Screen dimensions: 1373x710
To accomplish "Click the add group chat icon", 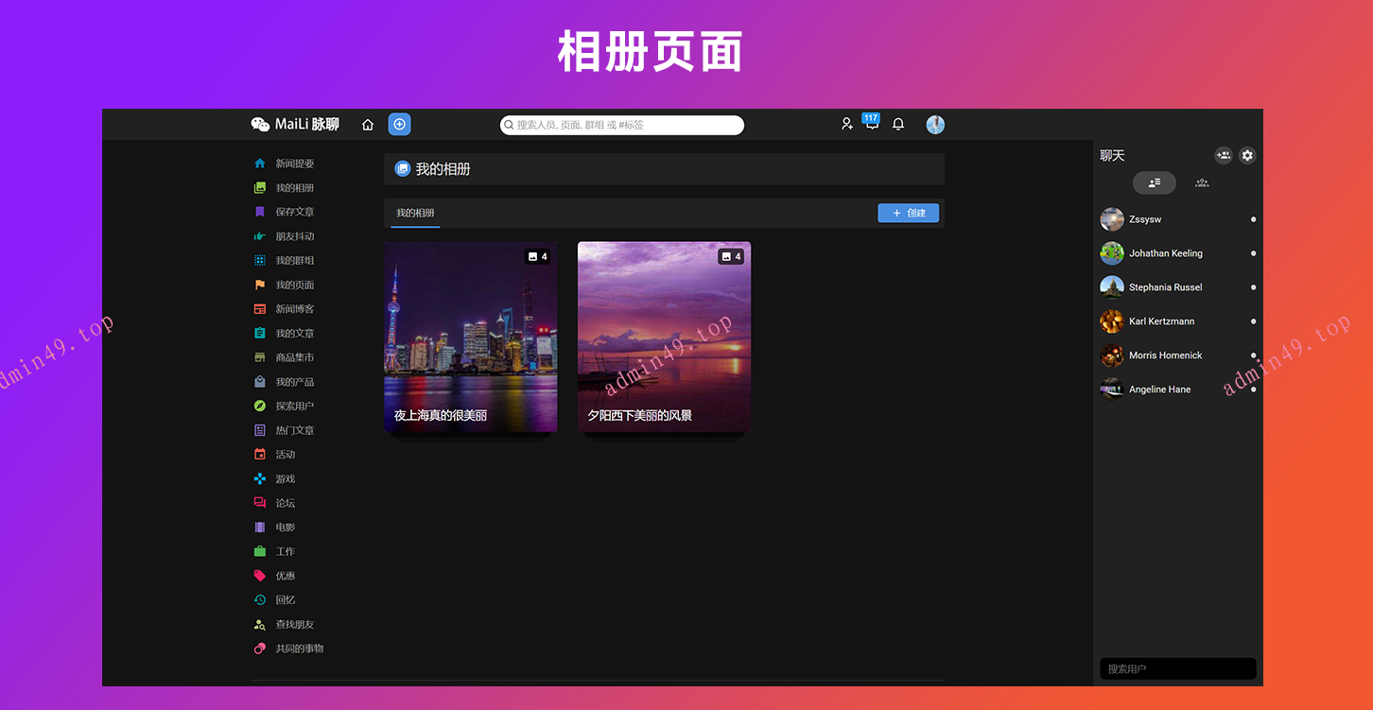I will click(1224, 155).
